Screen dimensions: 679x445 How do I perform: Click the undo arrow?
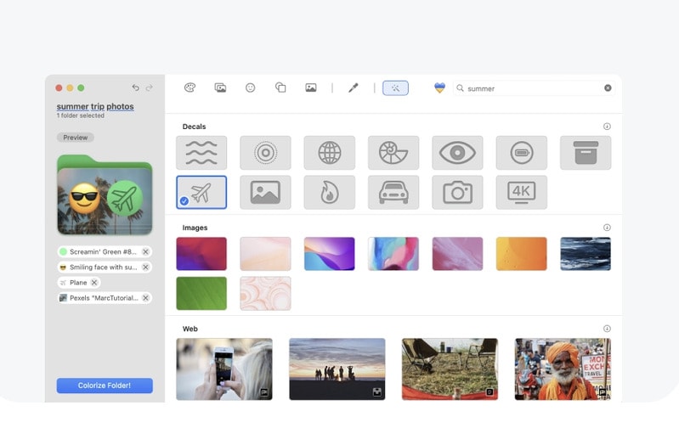tap(135, 87)
